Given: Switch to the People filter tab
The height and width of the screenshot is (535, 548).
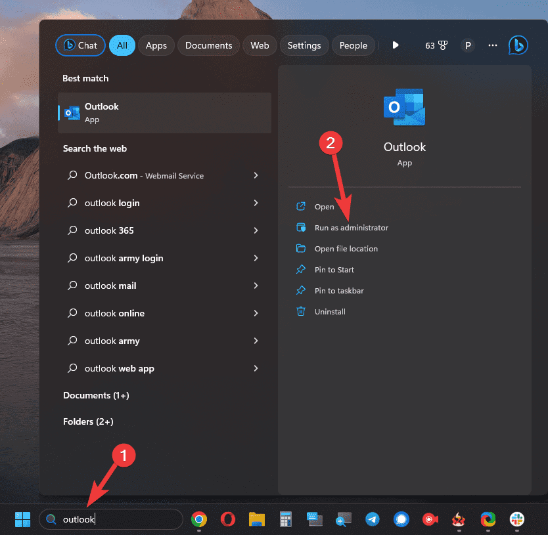Looking at the screenshot, I should (354, 45).
